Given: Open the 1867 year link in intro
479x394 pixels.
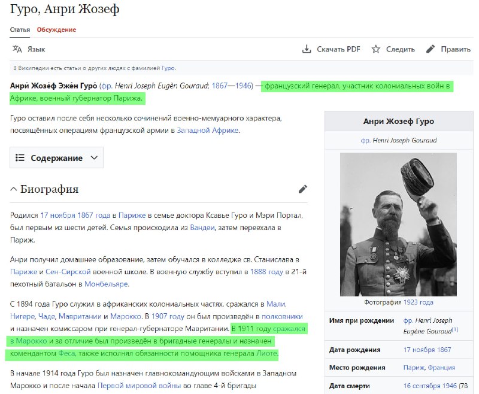Looking at the screenshot, I should click(220, 86).
